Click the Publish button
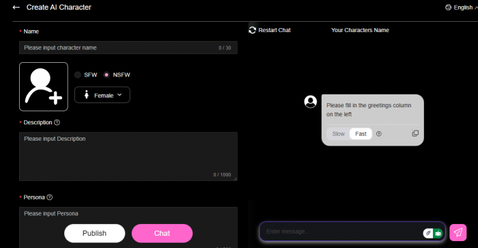Viewport: 478px width, 248px height. (94, 234)
